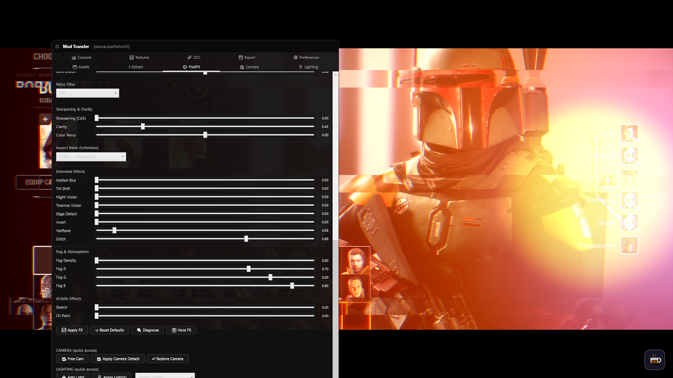
Task: Adjust the Glitch intensity slider
Action: [x=246, y=239]
